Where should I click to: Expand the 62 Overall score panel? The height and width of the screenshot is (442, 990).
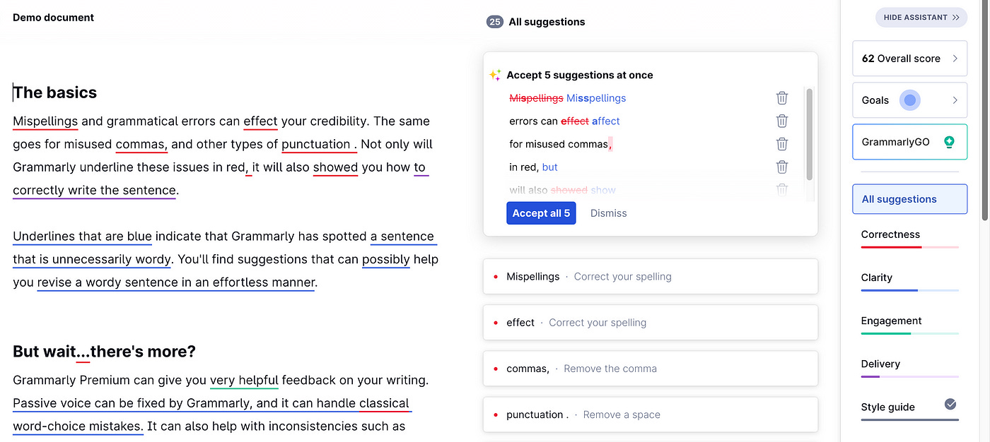(909, 58)
